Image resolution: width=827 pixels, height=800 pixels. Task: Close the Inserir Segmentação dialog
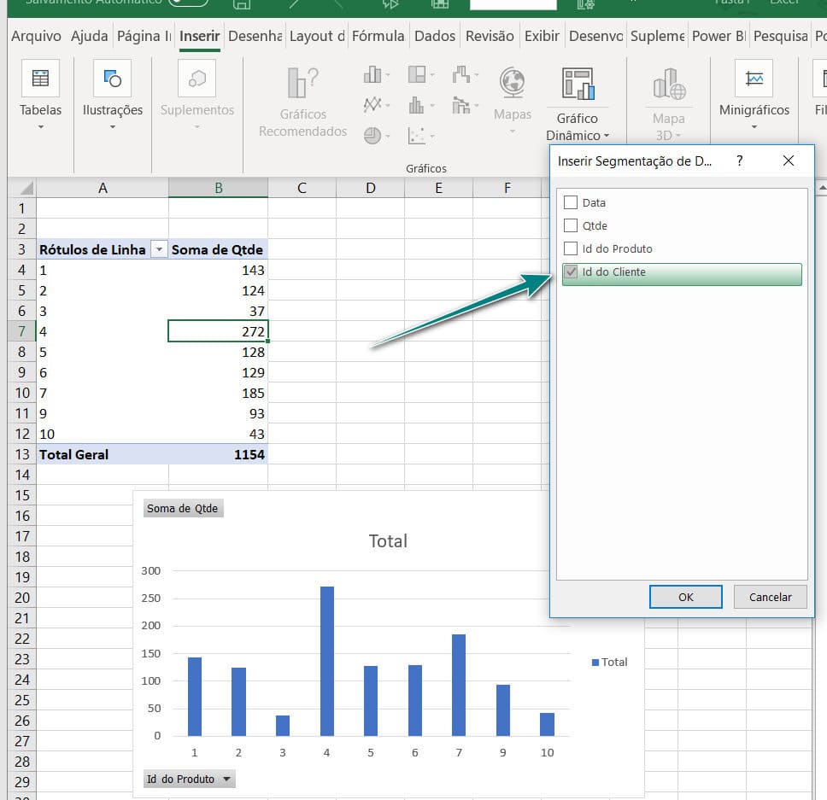click(x=788, y=161)
